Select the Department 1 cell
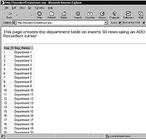The height and width of the screenshot is (139, 146). pos(23,52)
